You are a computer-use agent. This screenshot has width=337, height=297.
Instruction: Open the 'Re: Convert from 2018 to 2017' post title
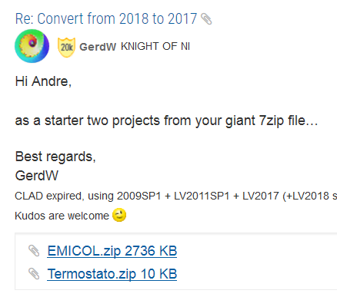tap(106, 18)
